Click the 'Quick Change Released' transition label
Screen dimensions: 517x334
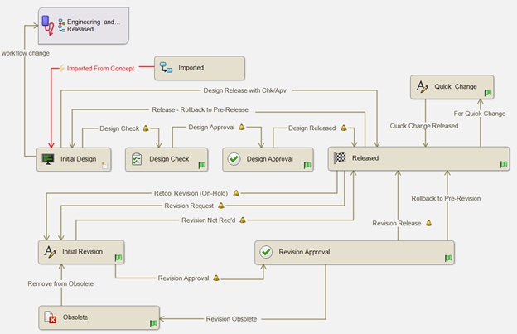click(424, 126)
